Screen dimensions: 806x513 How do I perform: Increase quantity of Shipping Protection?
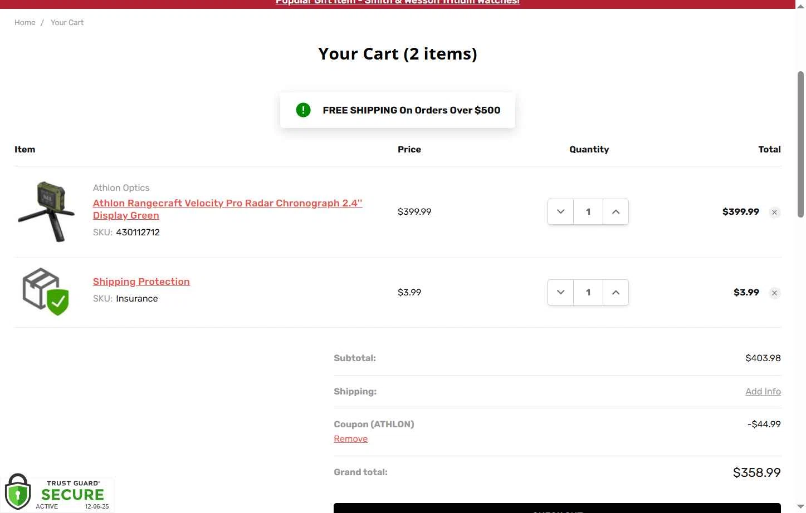click(x=616, y=292)
